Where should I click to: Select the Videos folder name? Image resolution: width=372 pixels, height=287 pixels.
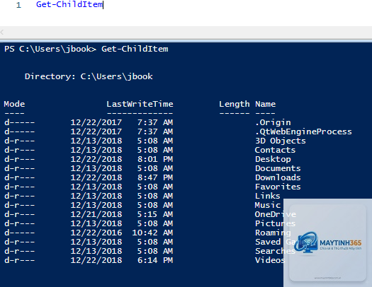pos(270,260)
